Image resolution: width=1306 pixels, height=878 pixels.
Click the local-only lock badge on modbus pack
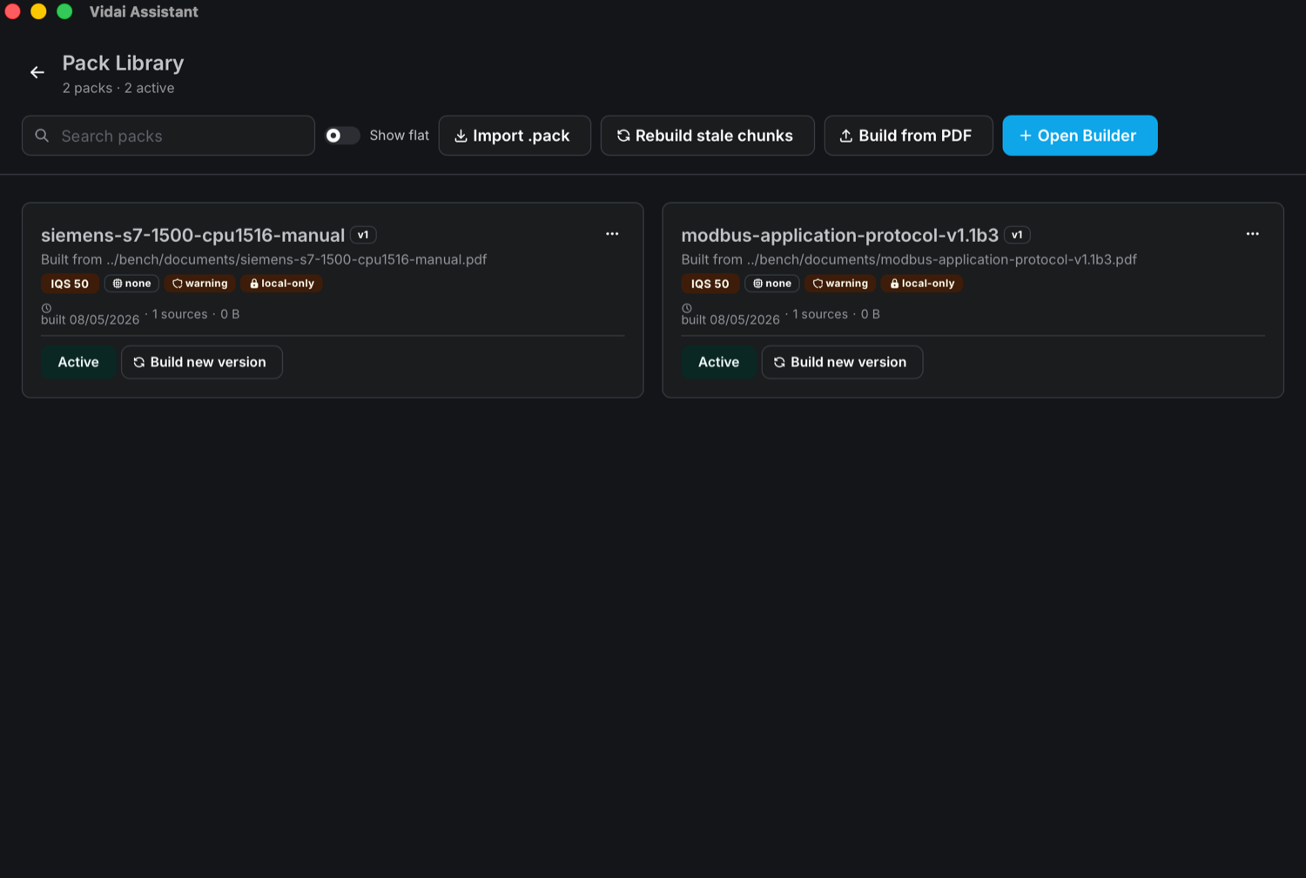tap(922, 284)
